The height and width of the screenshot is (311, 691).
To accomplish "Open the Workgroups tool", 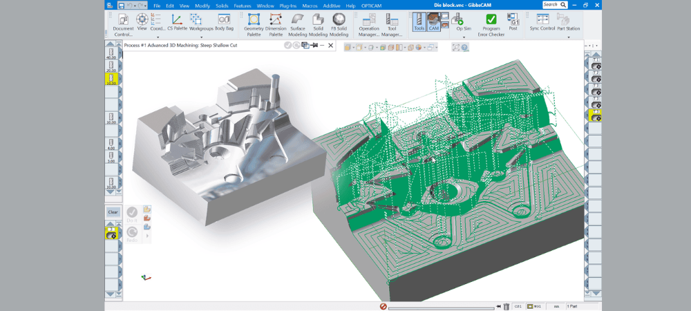I will pos(200,22).
